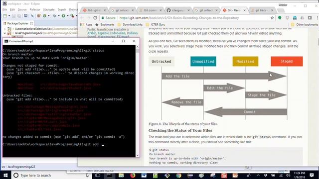Open Firefox from the taskbar
This screenshot has width=319, height=179.
point(133,175)
